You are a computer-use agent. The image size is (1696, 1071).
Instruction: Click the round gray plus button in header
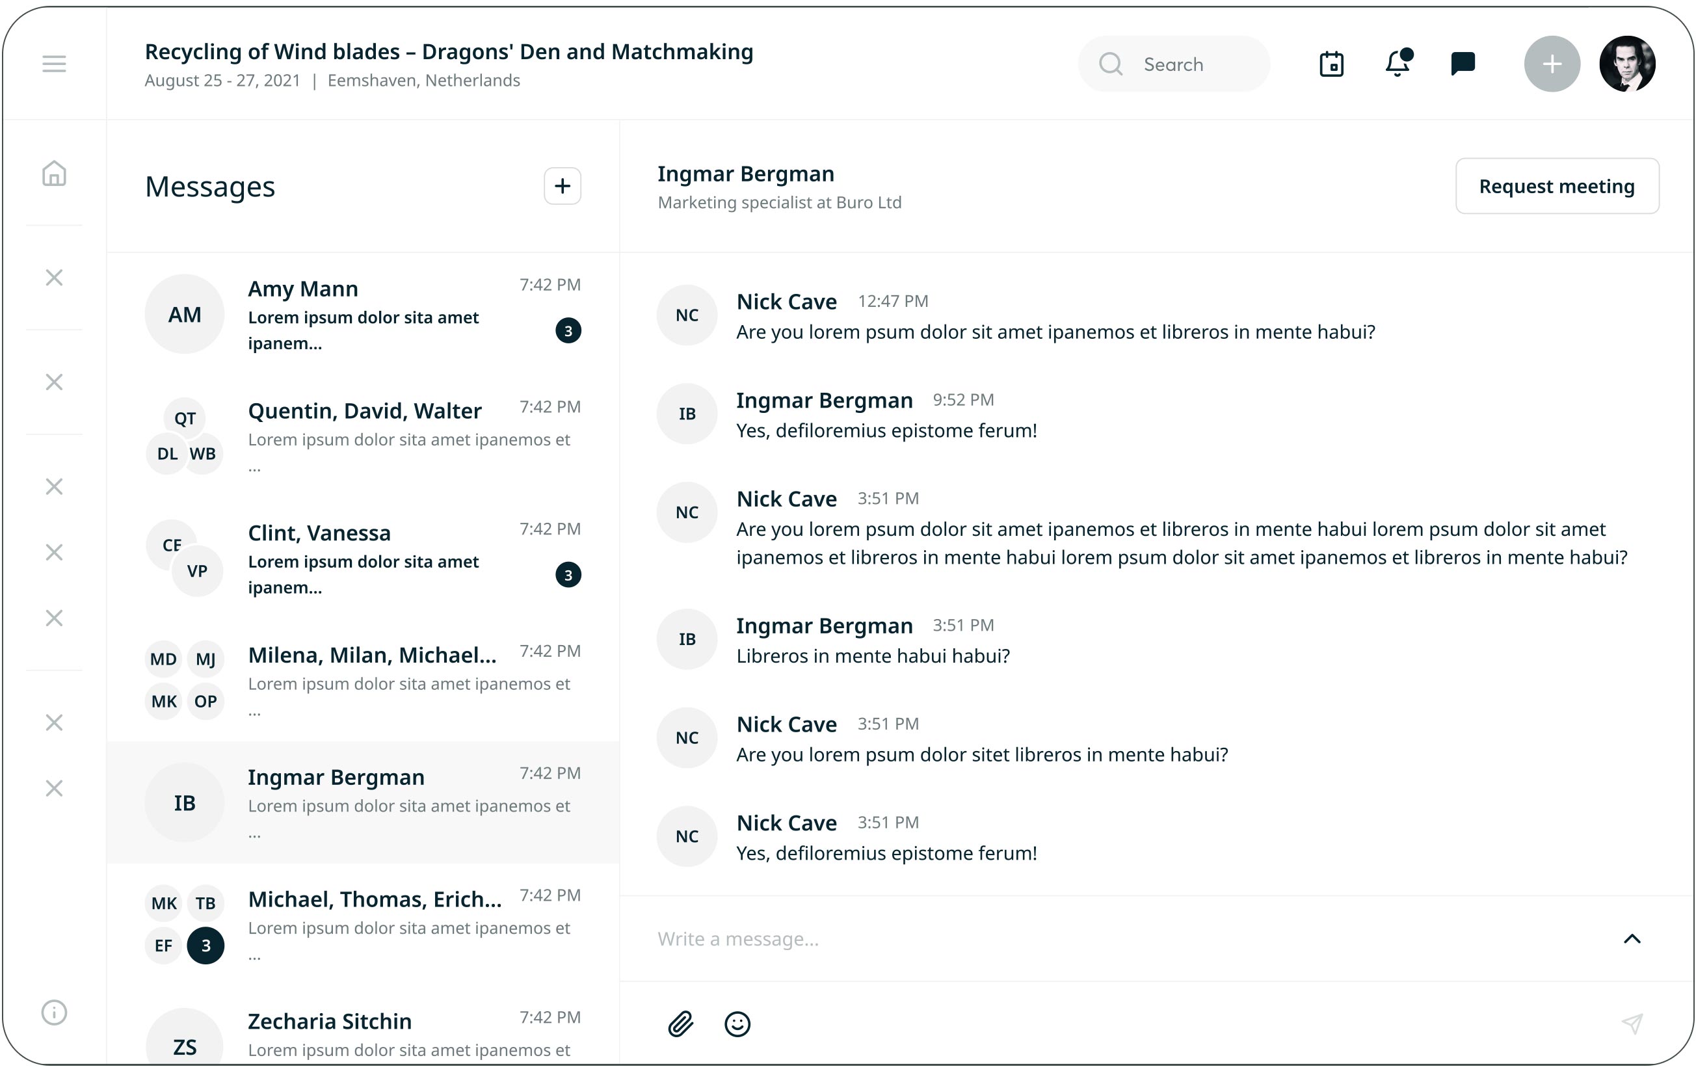tap(1552, 64)
